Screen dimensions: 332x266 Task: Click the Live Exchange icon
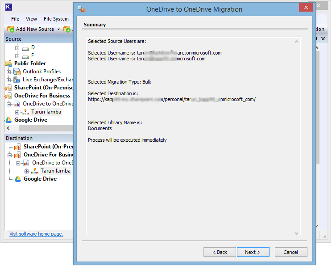17,80
